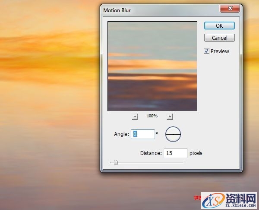This screenshot has height=210, width=259.
Task: Click the angle direction dial
Action: (173, 134)
